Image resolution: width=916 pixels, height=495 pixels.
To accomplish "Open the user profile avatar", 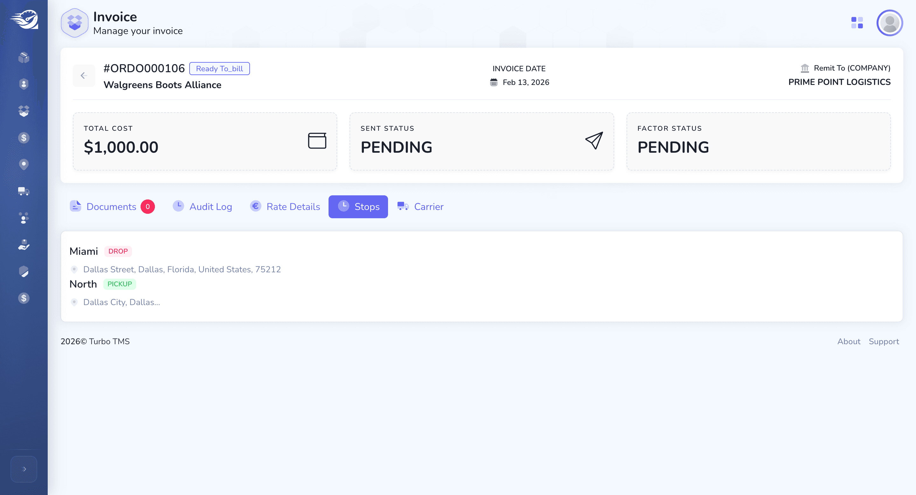I will pos(890,23).
